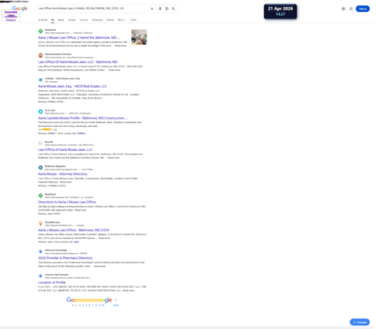This screenshot has height=329, width=376.
Task: Click the Sign in button
Action: click(362, 9)
